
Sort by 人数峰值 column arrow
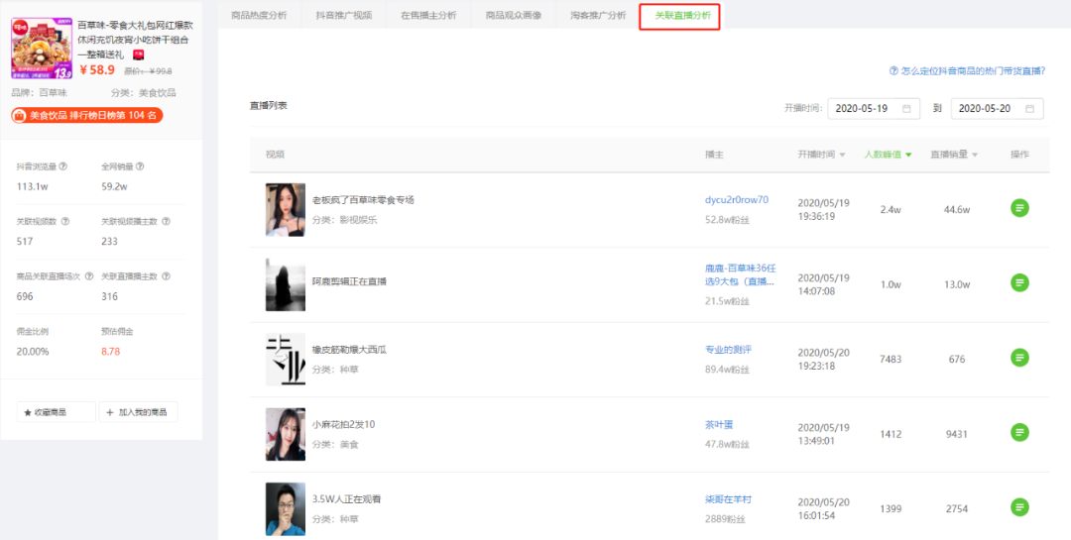(908, 155)
